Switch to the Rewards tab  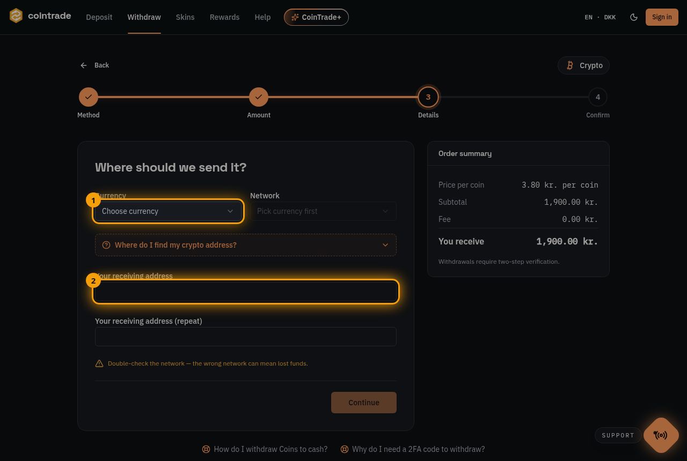pos(224,17)
